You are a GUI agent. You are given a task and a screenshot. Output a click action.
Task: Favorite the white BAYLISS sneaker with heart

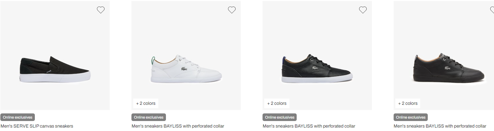[x=232, y=10]
